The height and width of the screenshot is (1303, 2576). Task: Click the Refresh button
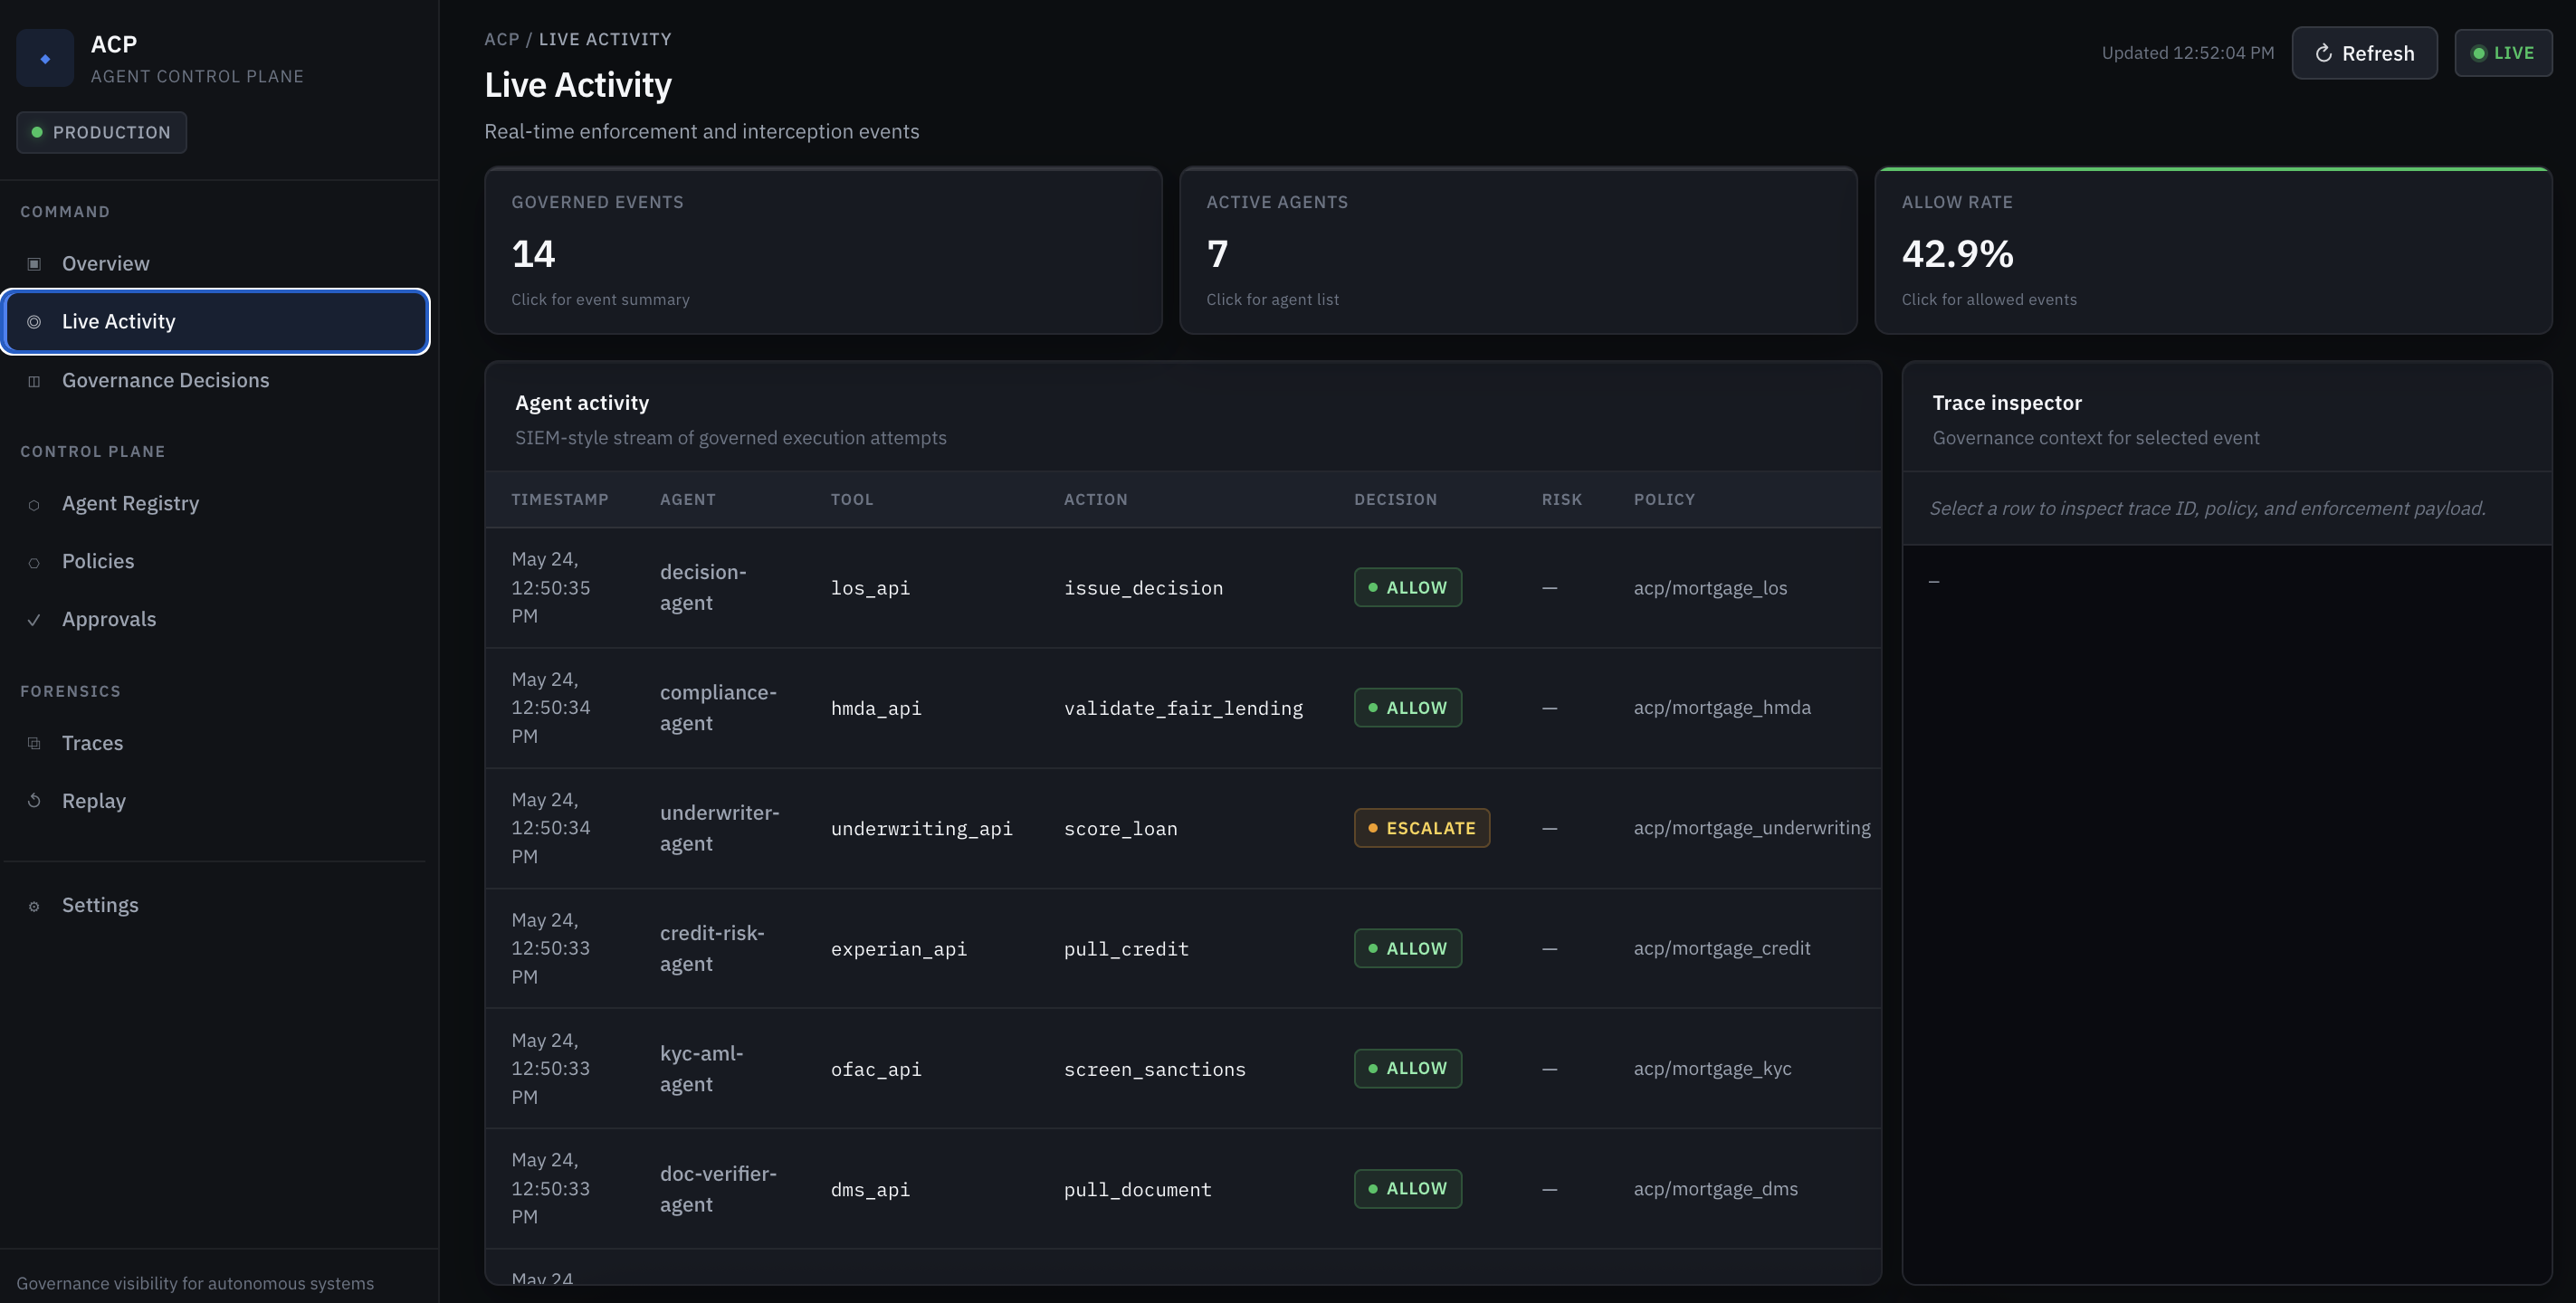coord(2364,53)
